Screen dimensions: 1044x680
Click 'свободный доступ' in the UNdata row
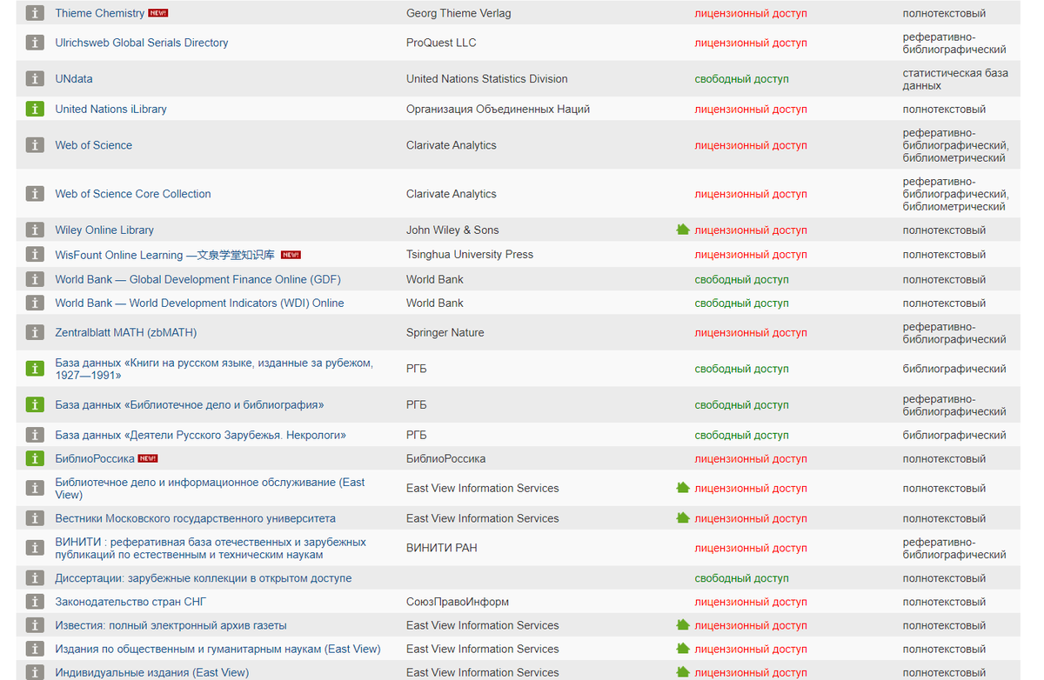tap(742, 79)
